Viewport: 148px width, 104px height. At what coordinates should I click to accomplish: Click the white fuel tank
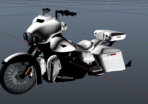click(62, 45)
